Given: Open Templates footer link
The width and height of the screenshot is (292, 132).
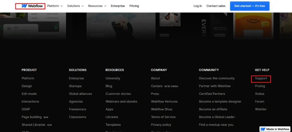Looking at the screenshot, I should tap(113, 125).
